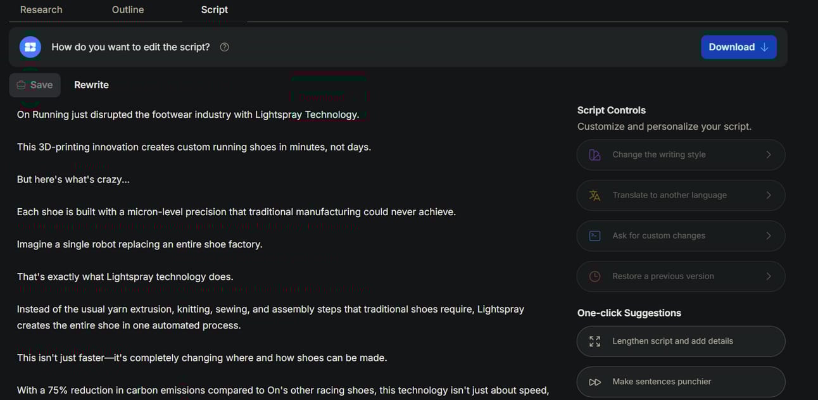818x400 pixels.
Task: Expand Translate to another language chevron
Action: click(x=769, y=195)
